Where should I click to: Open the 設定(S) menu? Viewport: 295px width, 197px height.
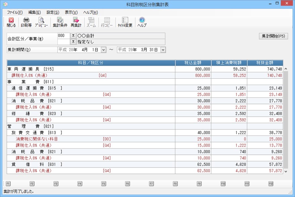(53, 12)
